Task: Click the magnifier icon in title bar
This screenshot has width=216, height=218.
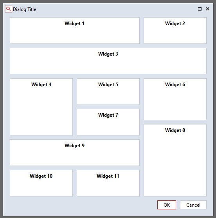Action: 9,9
